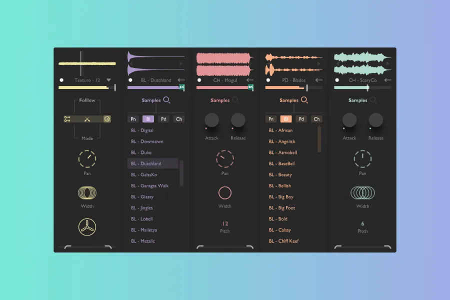
Task: Click the pink Attack knob
Action: pyautogui.click(x=212, y=120)
